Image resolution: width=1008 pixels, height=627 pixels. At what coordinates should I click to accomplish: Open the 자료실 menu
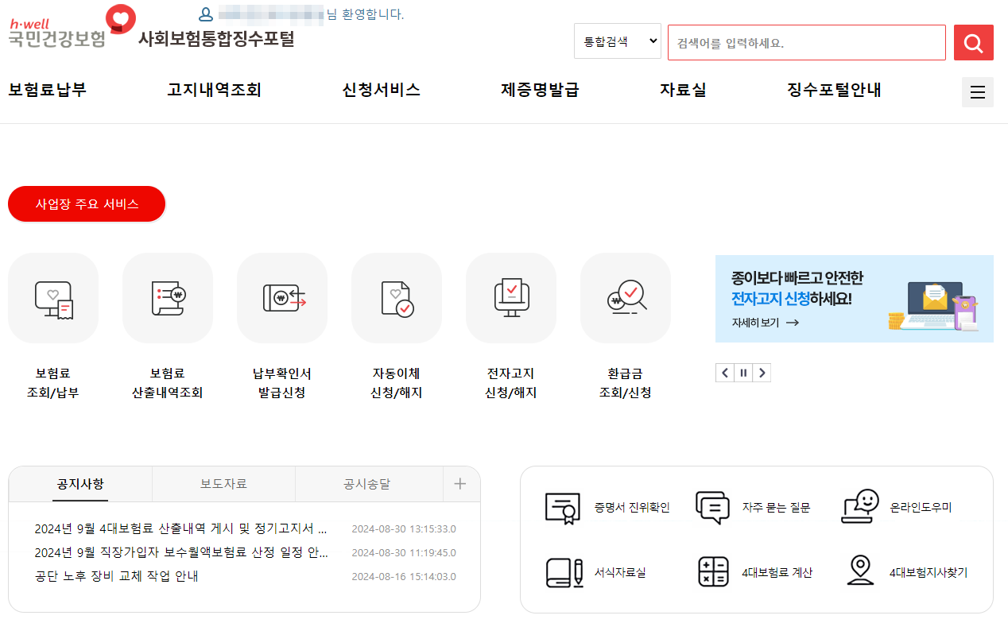(683, 91)
